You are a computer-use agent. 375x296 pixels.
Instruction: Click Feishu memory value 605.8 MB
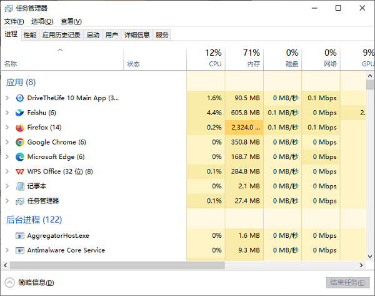[246, 113]
